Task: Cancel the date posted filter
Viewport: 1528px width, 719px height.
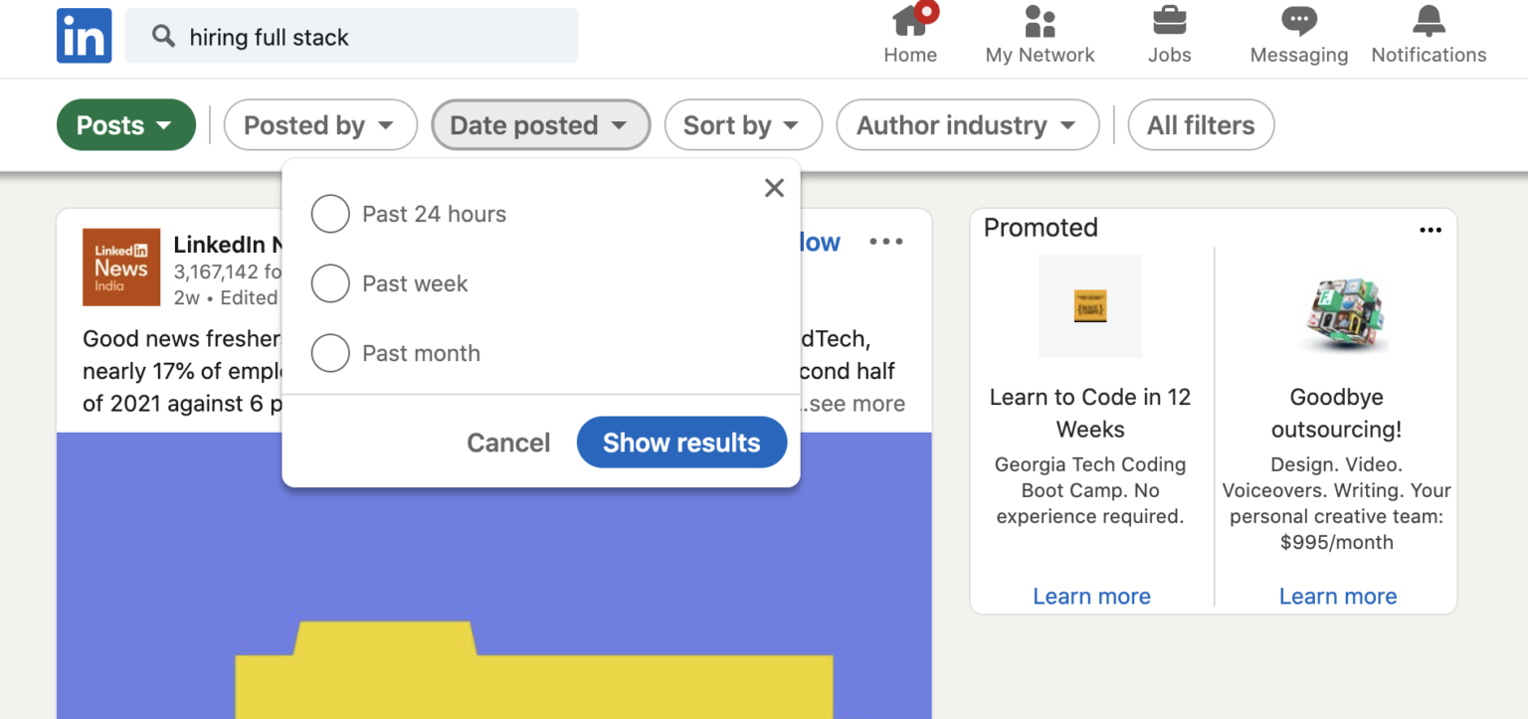Action: click(508, 443)
